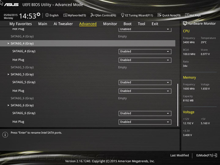This screenshot has height=165, width=220.
Task: Click the clock showing 14:53
Action: pos(28,16)
